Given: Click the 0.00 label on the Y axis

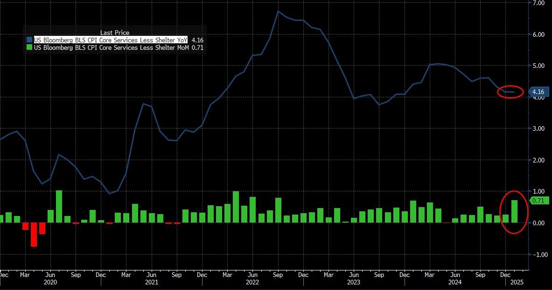Looking at the screenshot, I should click(539, 223).
